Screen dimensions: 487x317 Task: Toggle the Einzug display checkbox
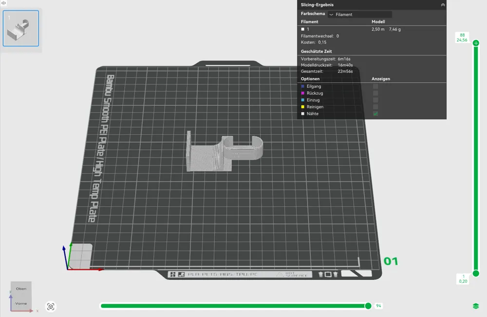click(375, 100)
